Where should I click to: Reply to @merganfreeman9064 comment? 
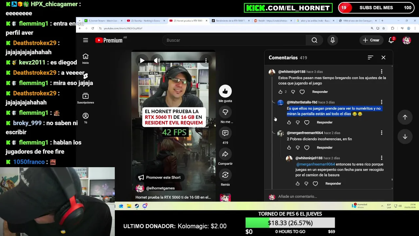coord(324,147)
